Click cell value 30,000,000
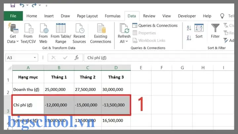Screen dimensions: 238x134 point(116,89)
